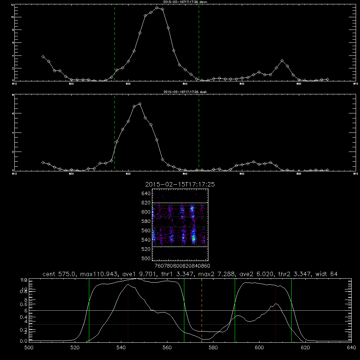360x360 pixels.
Task: Click bottom plot x-axis label '620'
Action: coord(305,348)
